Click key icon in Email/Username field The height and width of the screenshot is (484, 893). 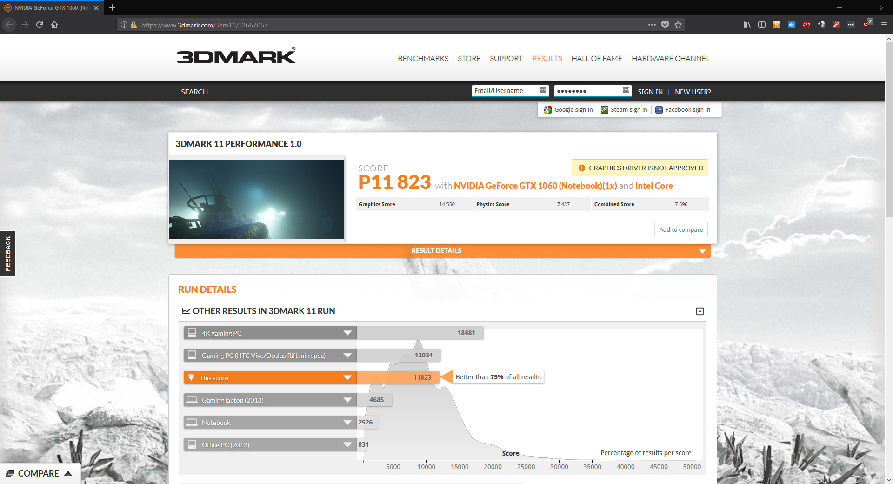543,90
